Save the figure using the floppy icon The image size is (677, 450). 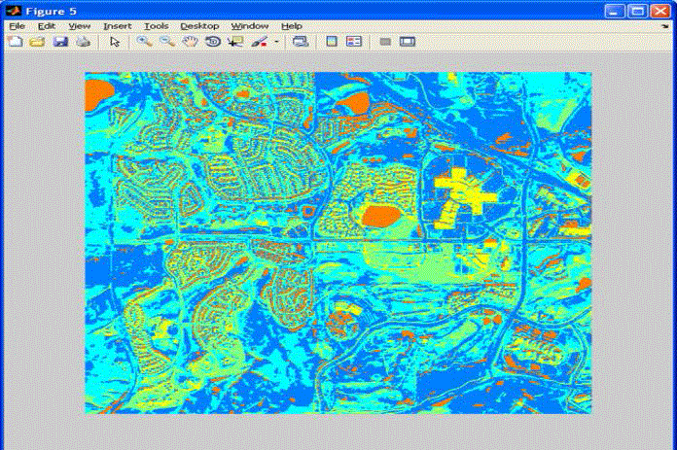pyautogui.click(x=60, y=42)
